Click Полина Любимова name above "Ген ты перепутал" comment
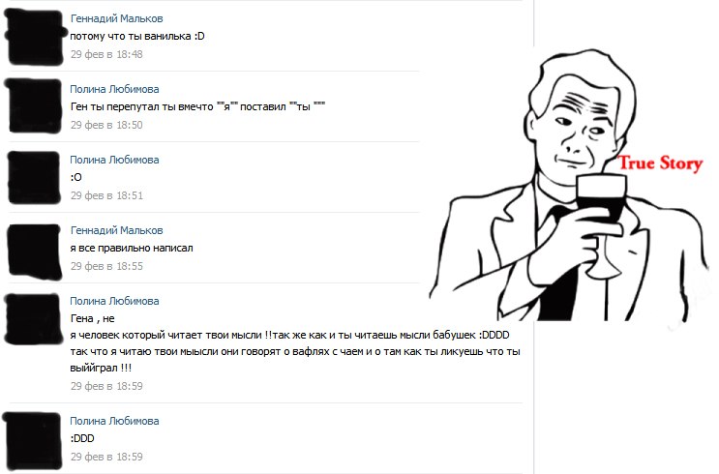This screenshot has width=719, height=474. click(x=114, y=89)
